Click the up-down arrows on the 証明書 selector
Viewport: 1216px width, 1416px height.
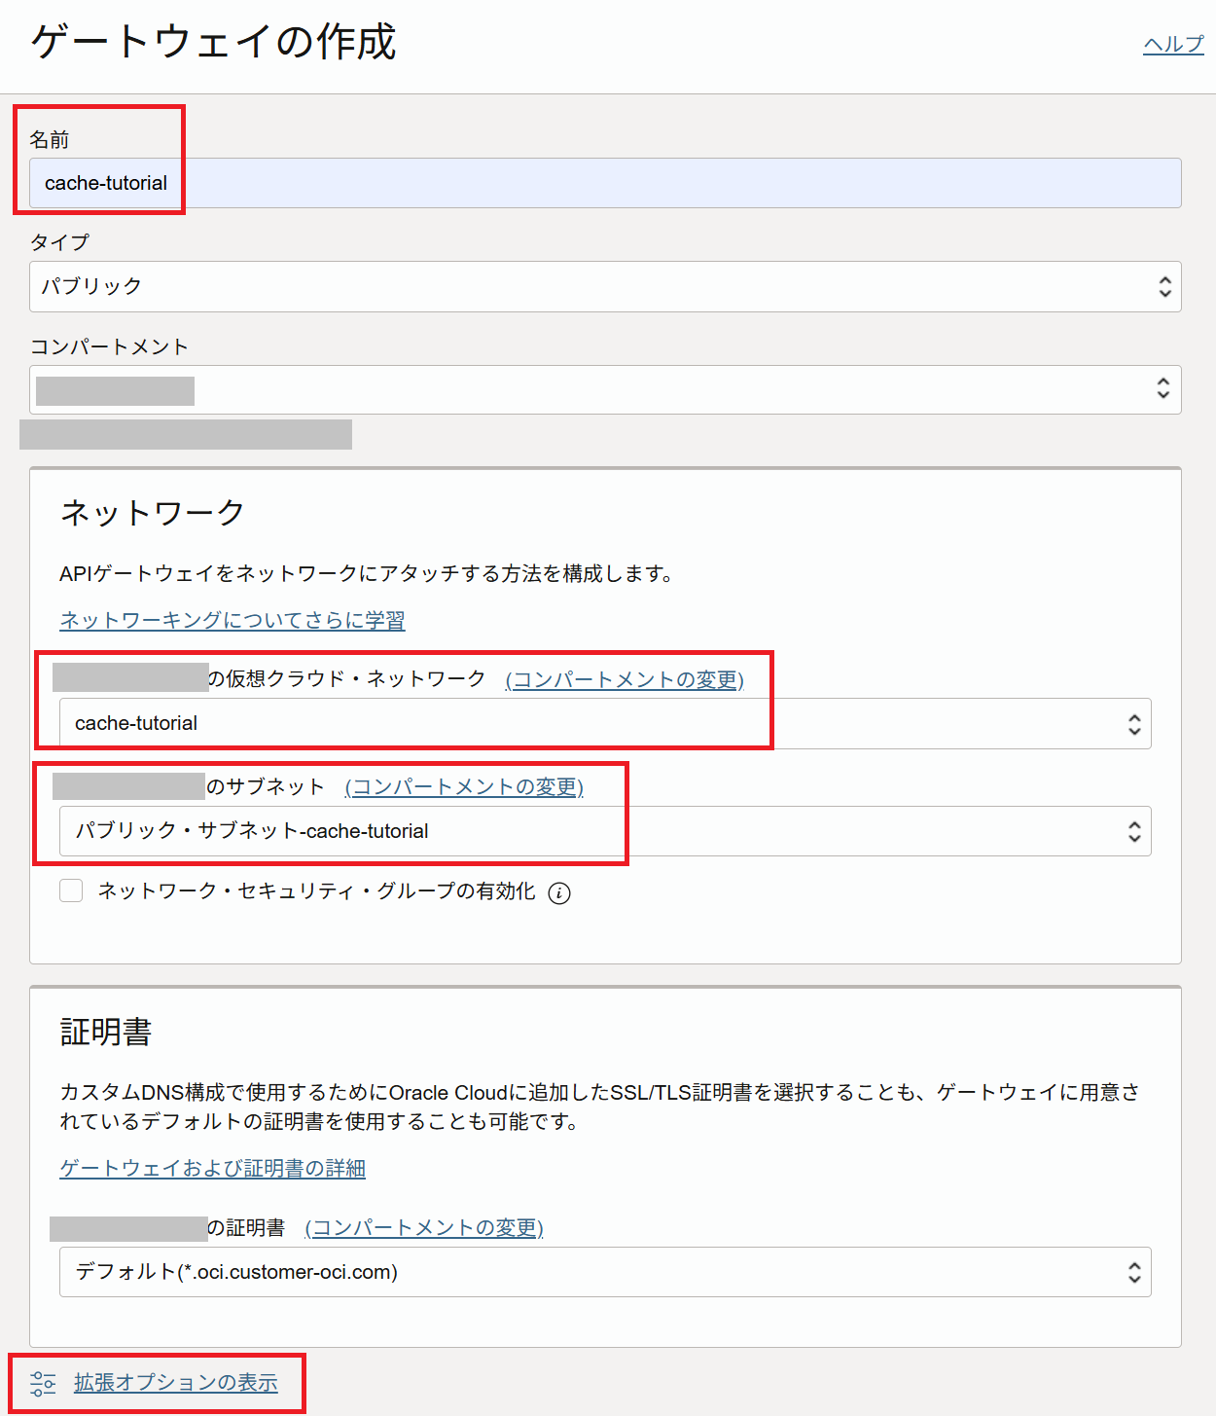(1133, 1272)
